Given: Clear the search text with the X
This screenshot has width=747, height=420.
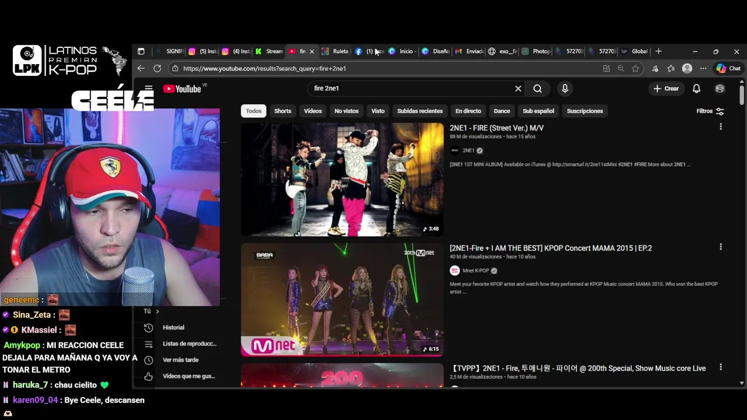Looking at the screenshot, I should click(x=518, y=89).
